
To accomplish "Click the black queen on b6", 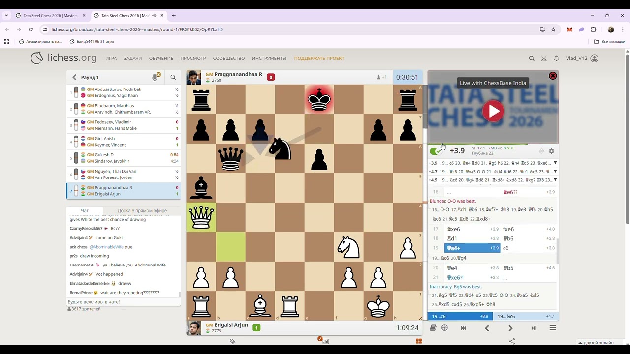I will click(x=230, y=158).
